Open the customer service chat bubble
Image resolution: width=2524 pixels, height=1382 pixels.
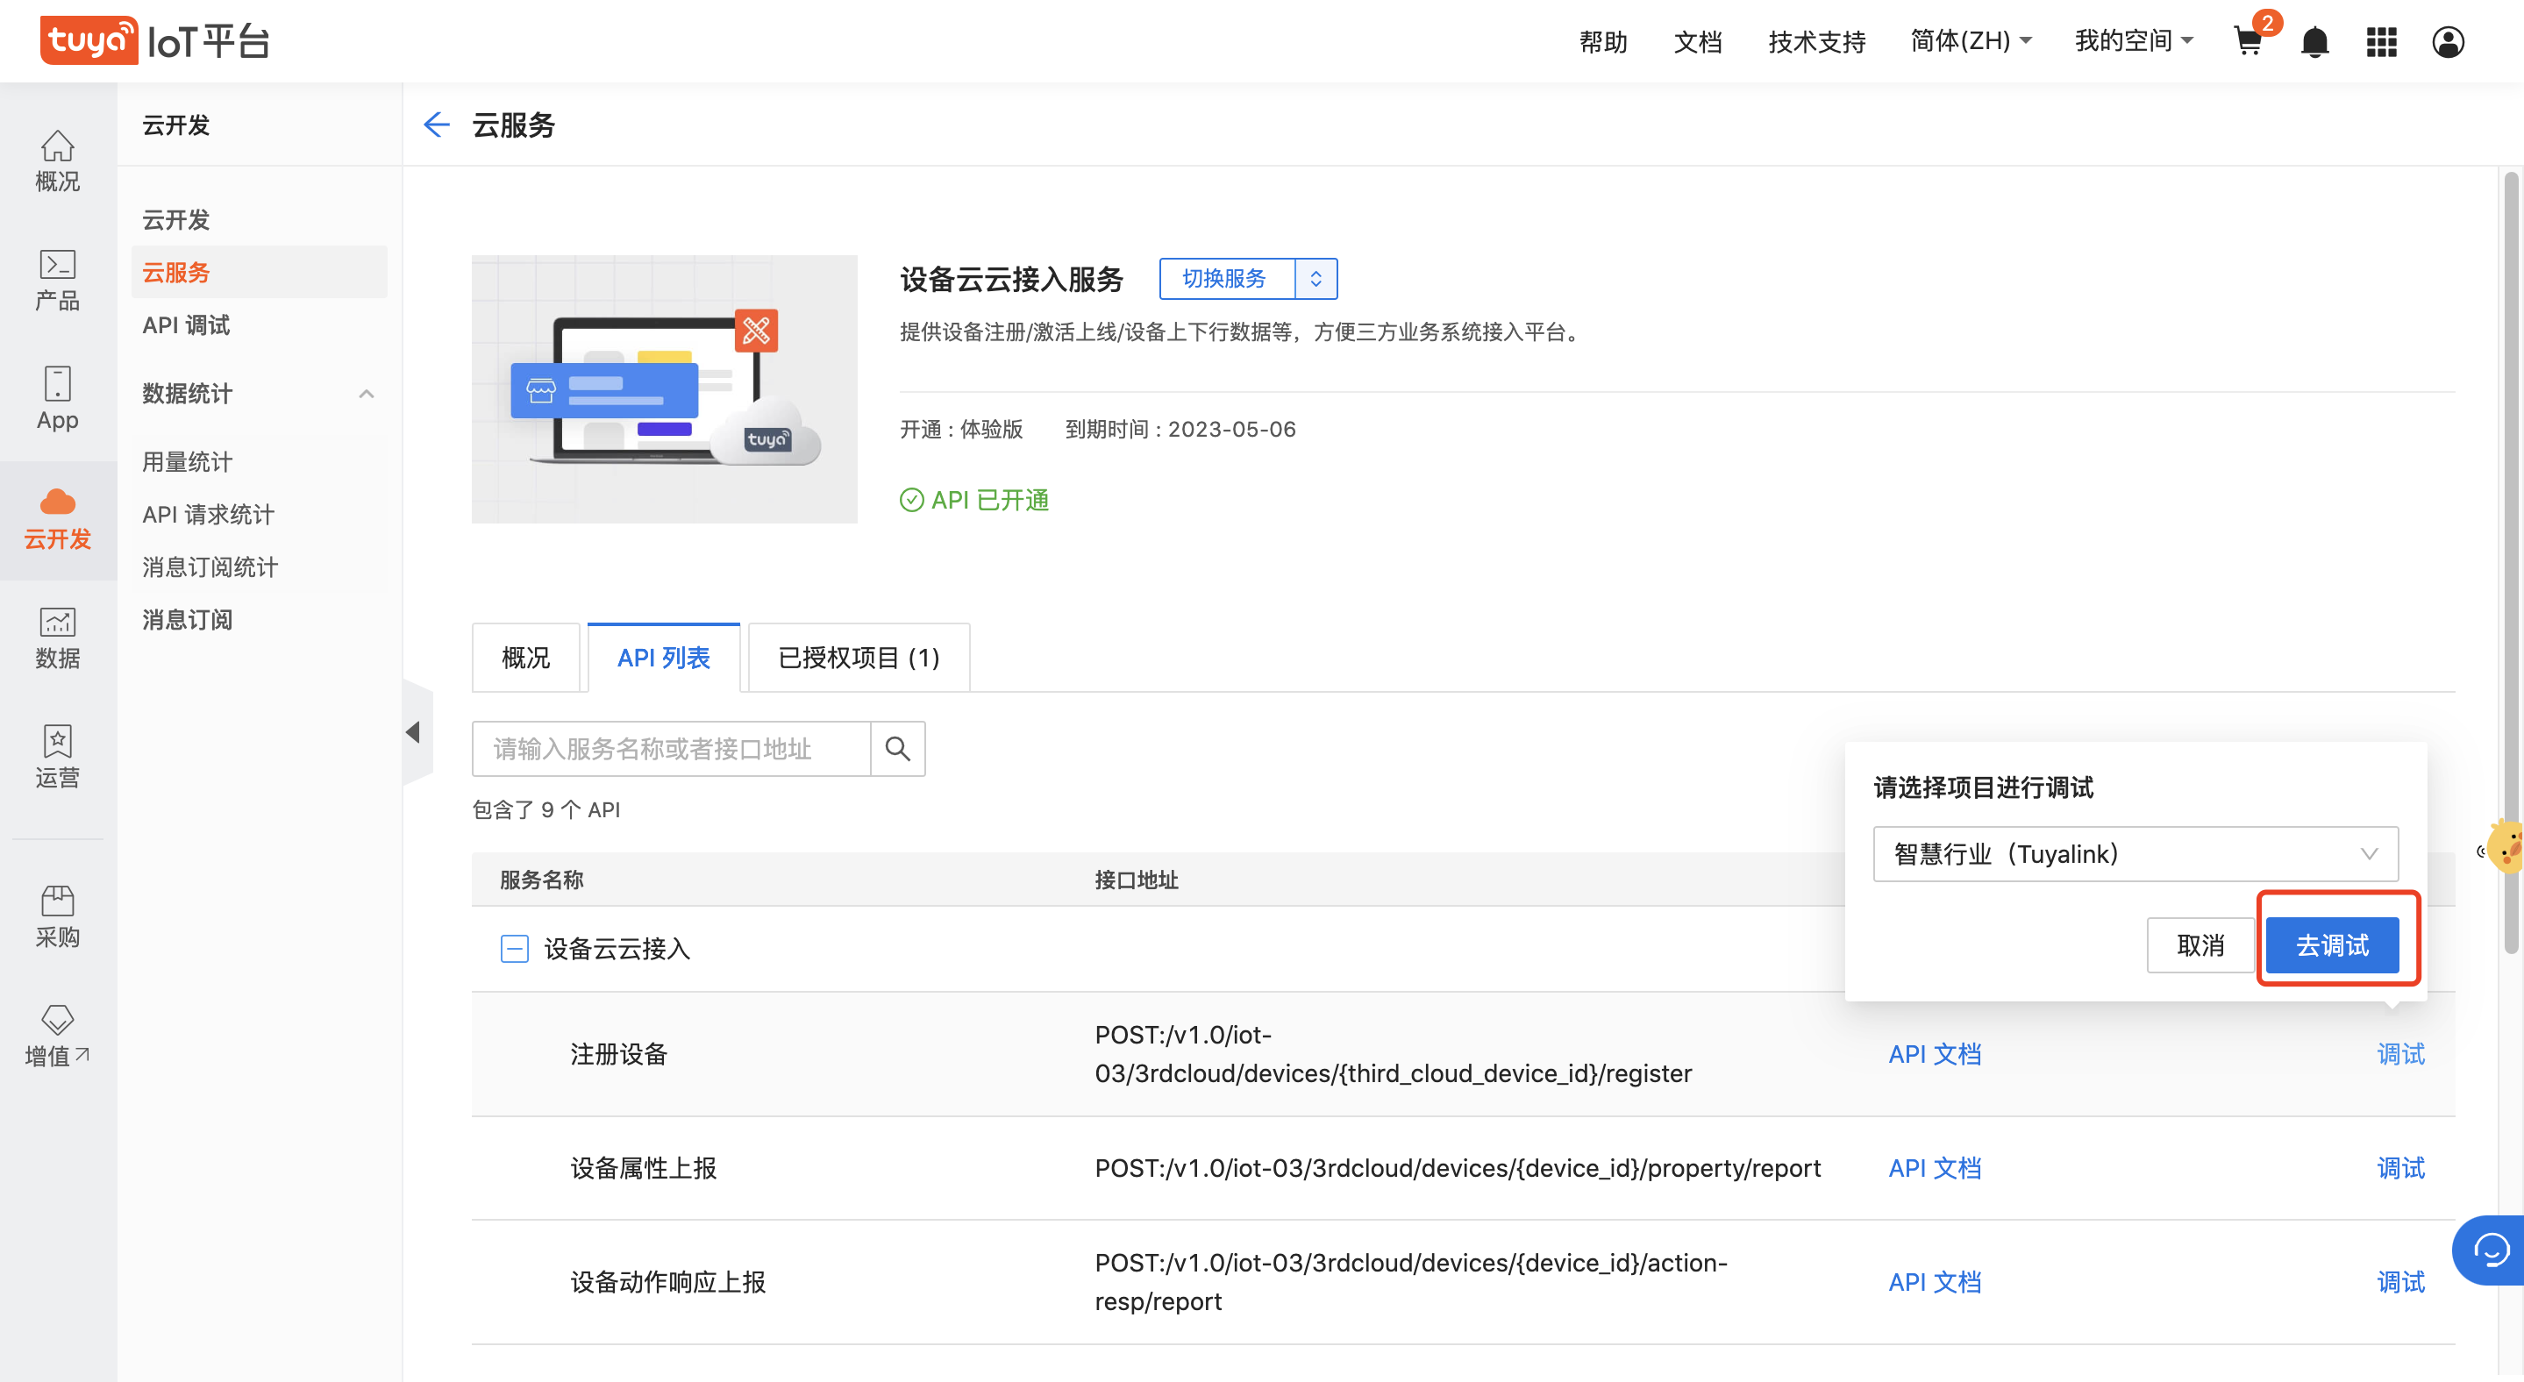tap(2489, 1250)
